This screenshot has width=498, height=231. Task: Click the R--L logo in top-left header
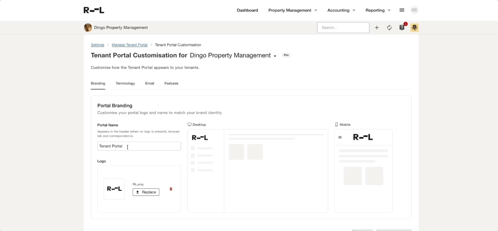(x=94, y=10)
